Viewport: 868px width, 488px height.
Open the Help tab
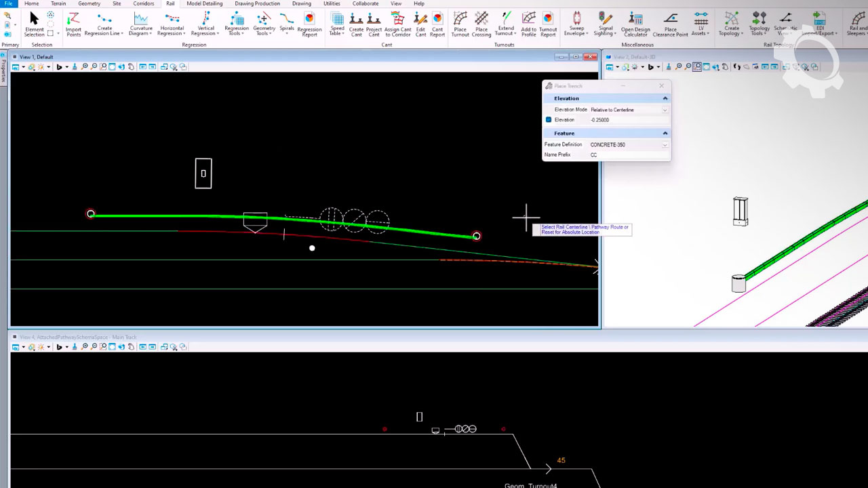[419, 3]
